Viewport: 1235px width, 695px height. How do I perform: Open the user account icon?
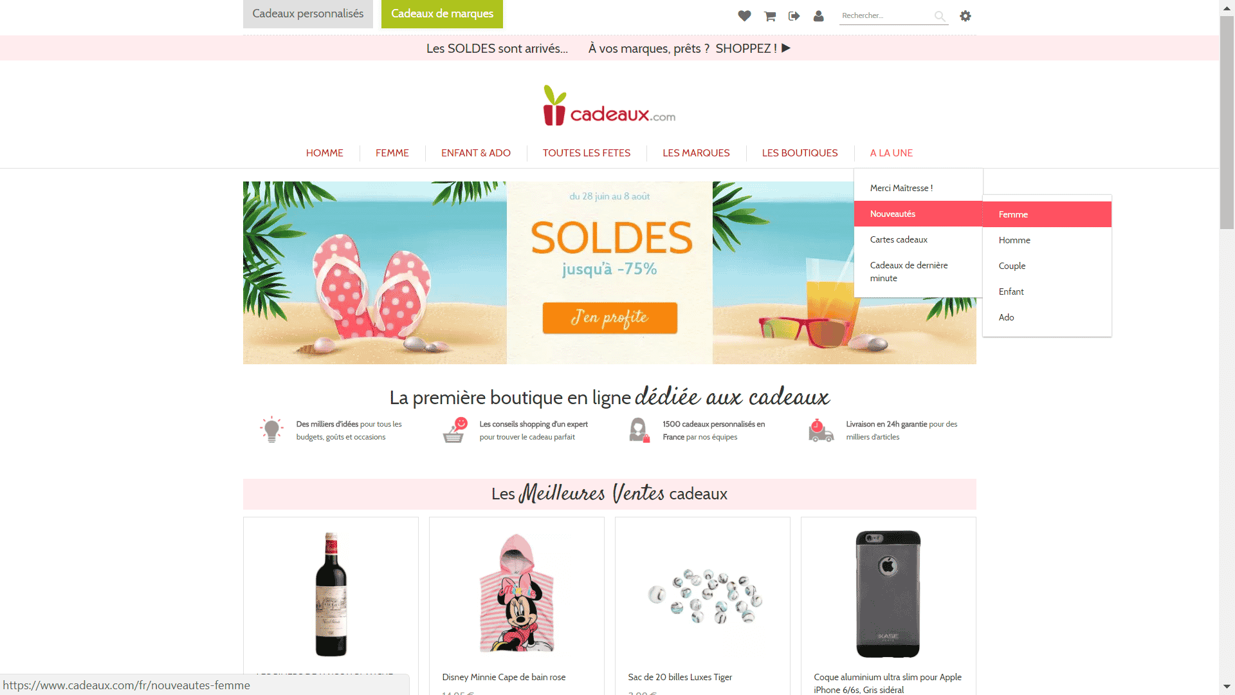click(818, 16)
